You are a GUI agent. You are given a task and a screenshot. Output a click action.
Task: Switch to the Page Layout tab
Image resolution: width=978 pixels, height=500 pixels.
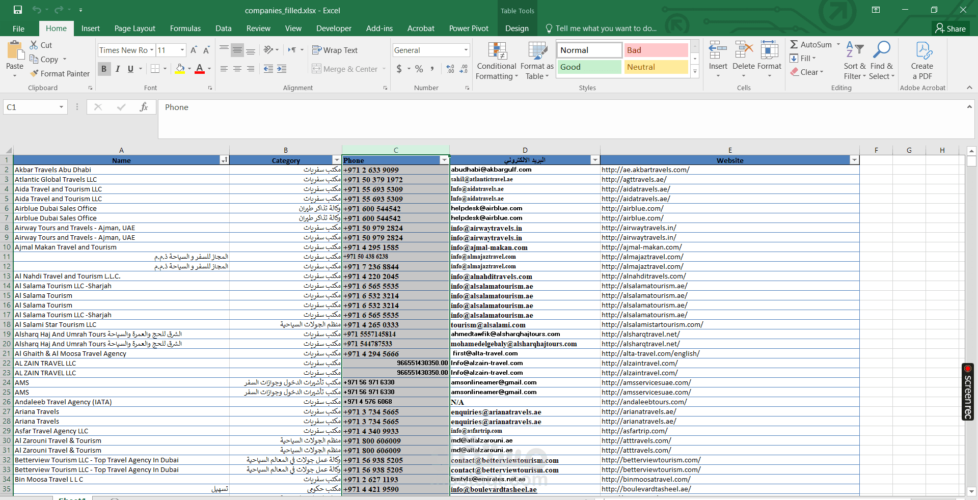pyautogui.click(x=135, y=29)
